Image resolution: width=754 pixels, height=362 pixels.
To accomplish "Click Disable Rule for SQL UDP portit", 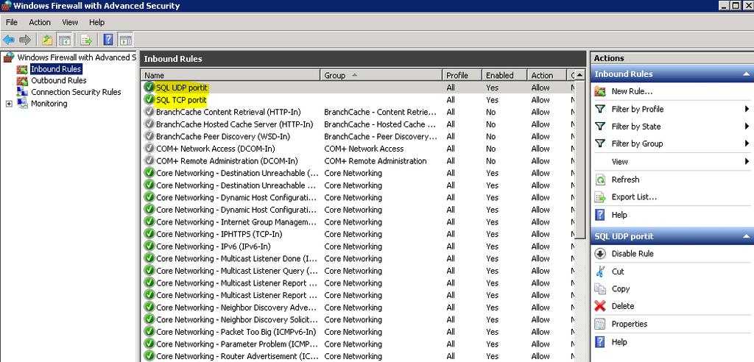I will tap(633, 254).
